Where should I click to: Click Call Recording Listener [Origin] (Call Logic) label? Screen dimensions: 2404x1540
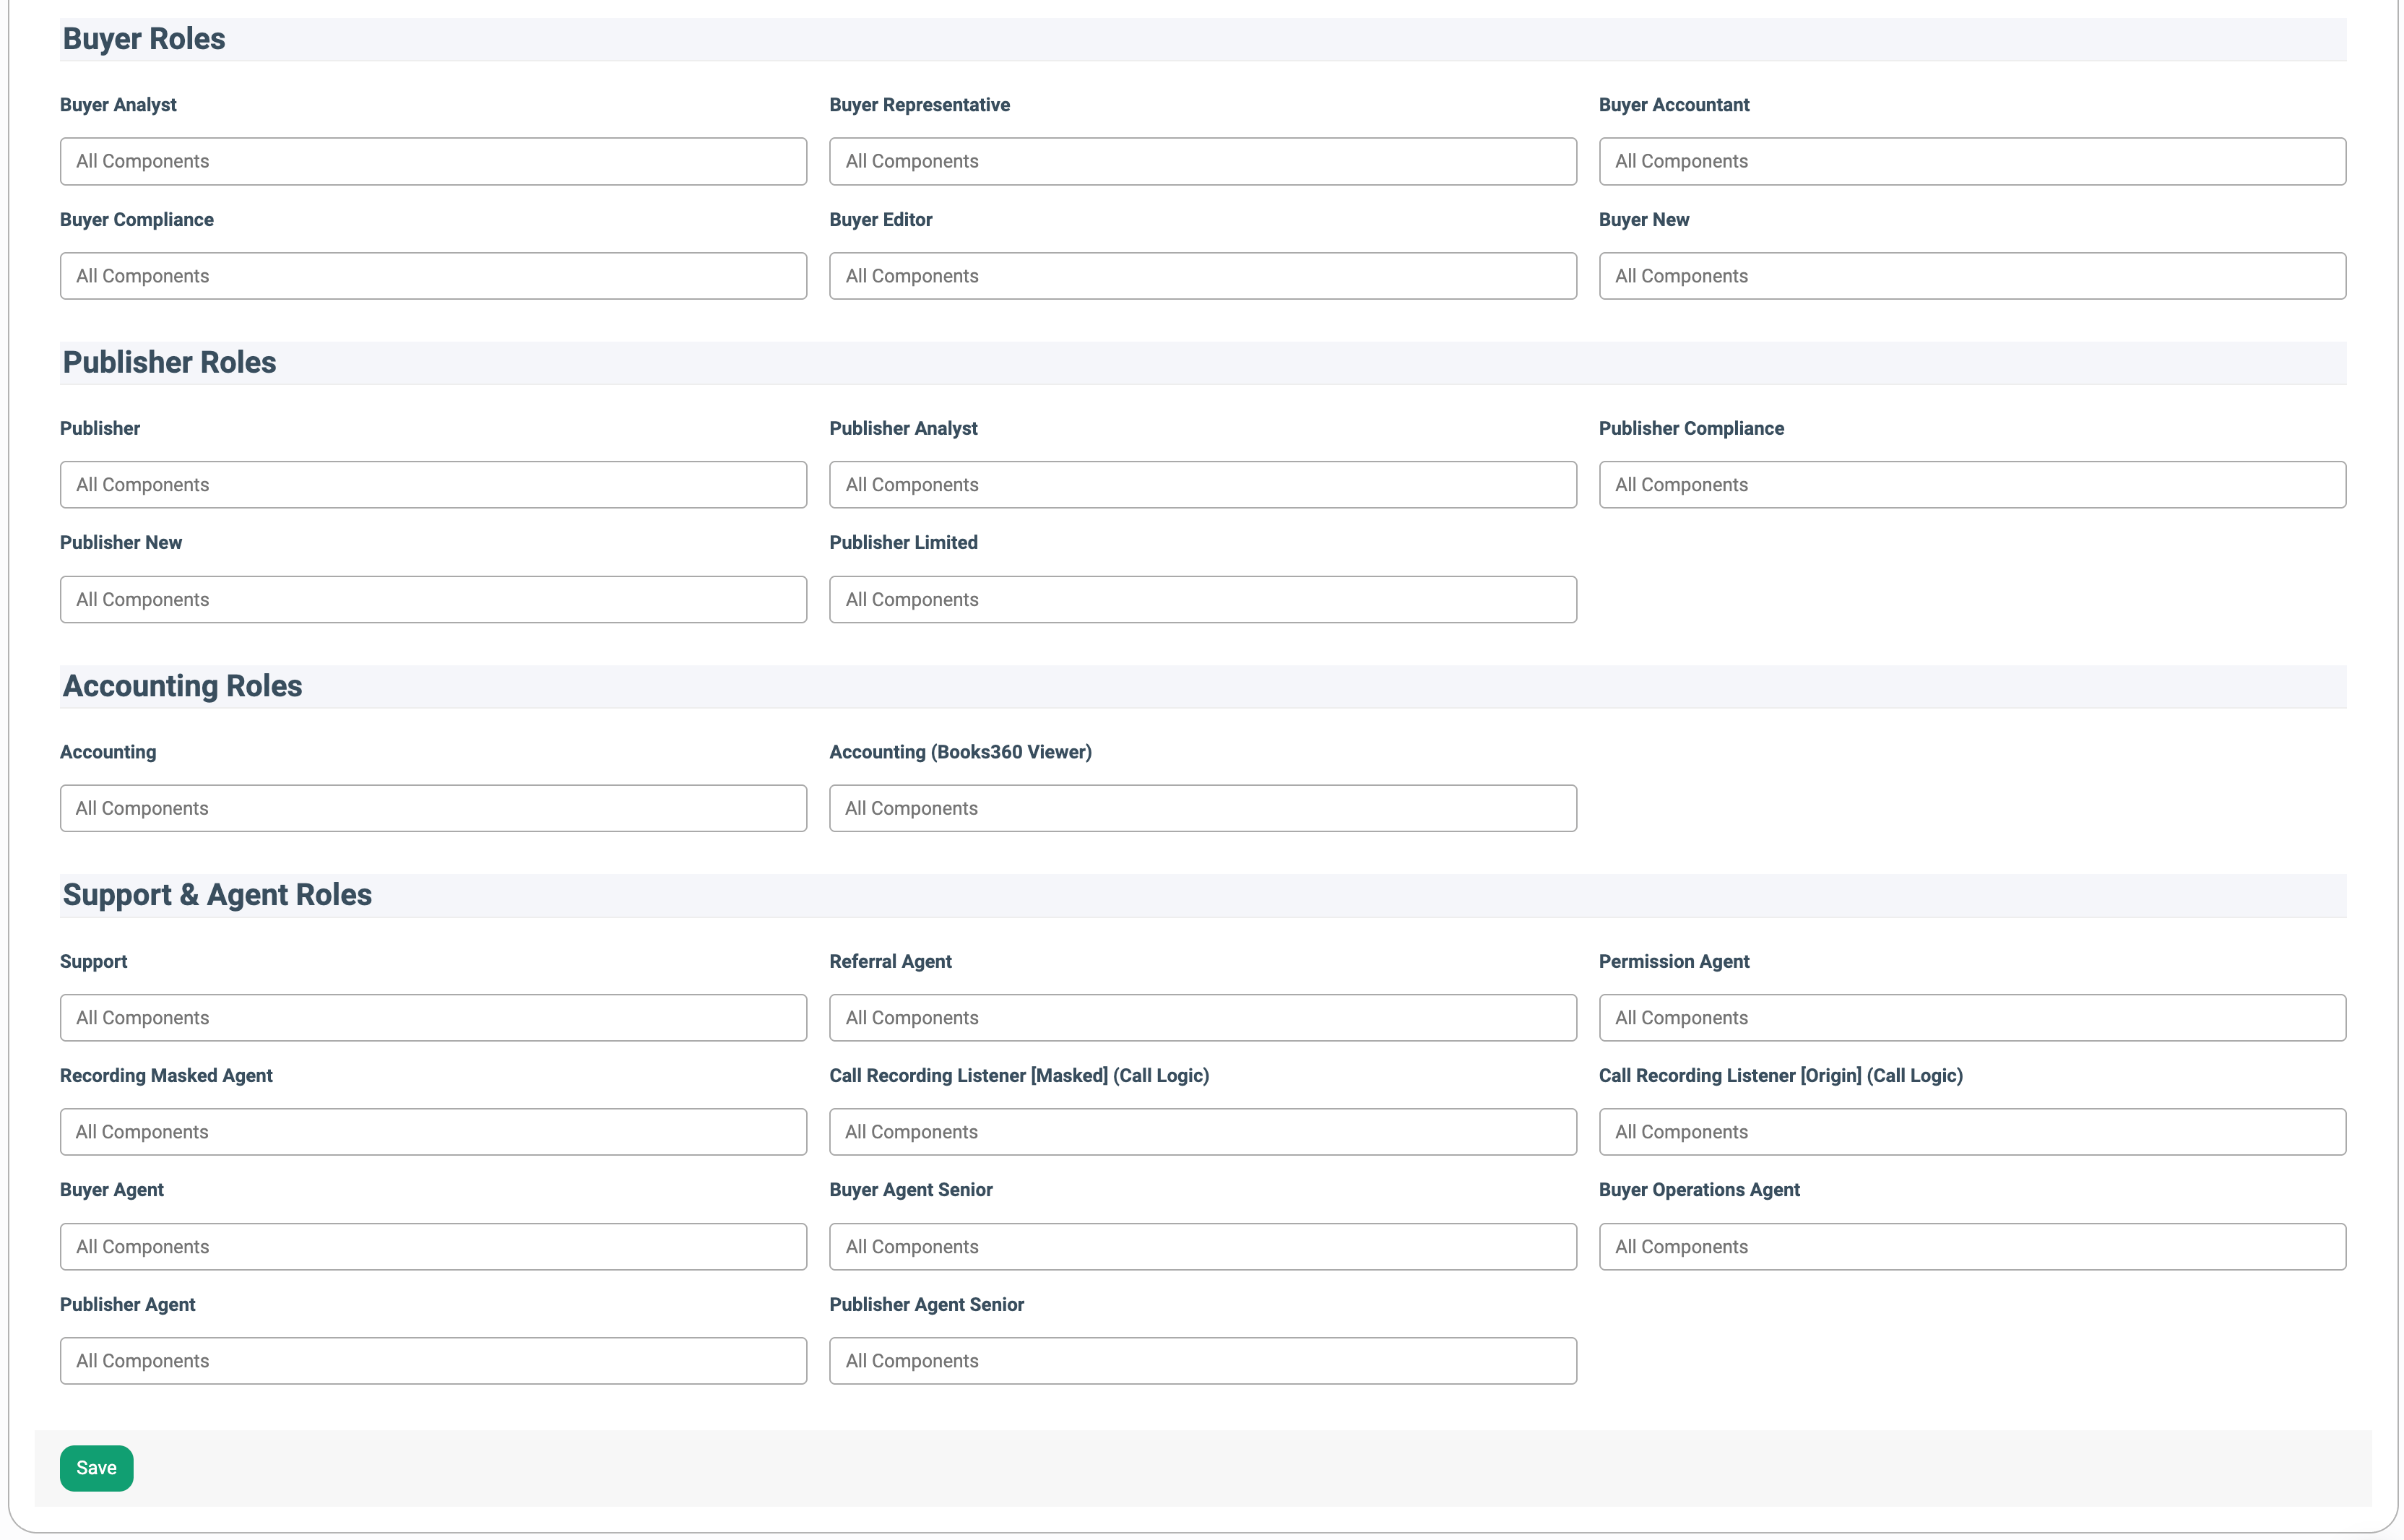click(x=1780, y=1076)
